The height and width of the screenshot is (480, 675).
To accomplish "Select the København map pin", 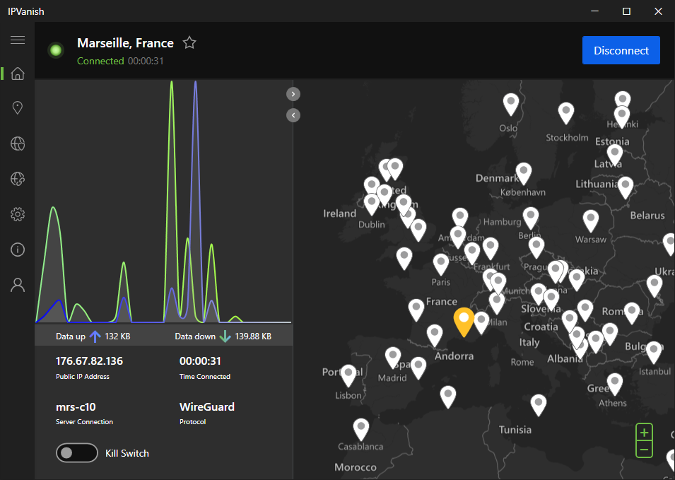I will click(524, 172).
